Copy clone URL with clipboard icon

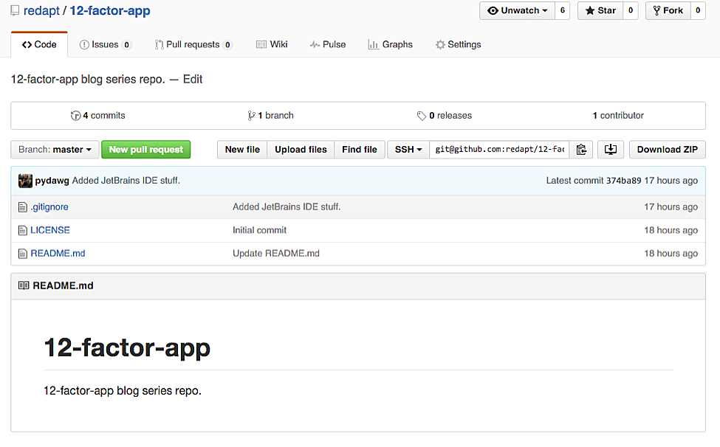tap(581, 150)
